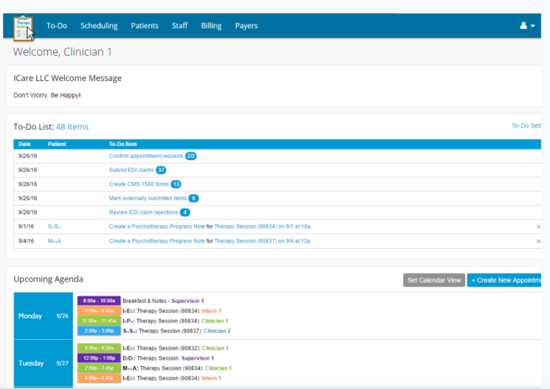
Task: Open the Patients section
Action: (144, 25)
